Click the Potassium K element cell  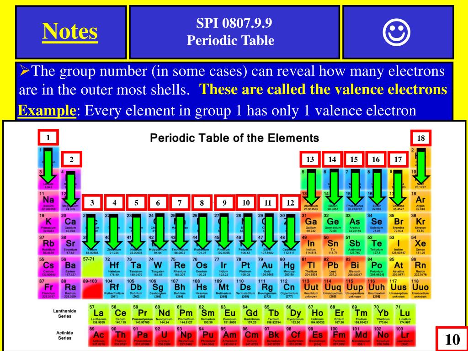(x=48, y=223)
